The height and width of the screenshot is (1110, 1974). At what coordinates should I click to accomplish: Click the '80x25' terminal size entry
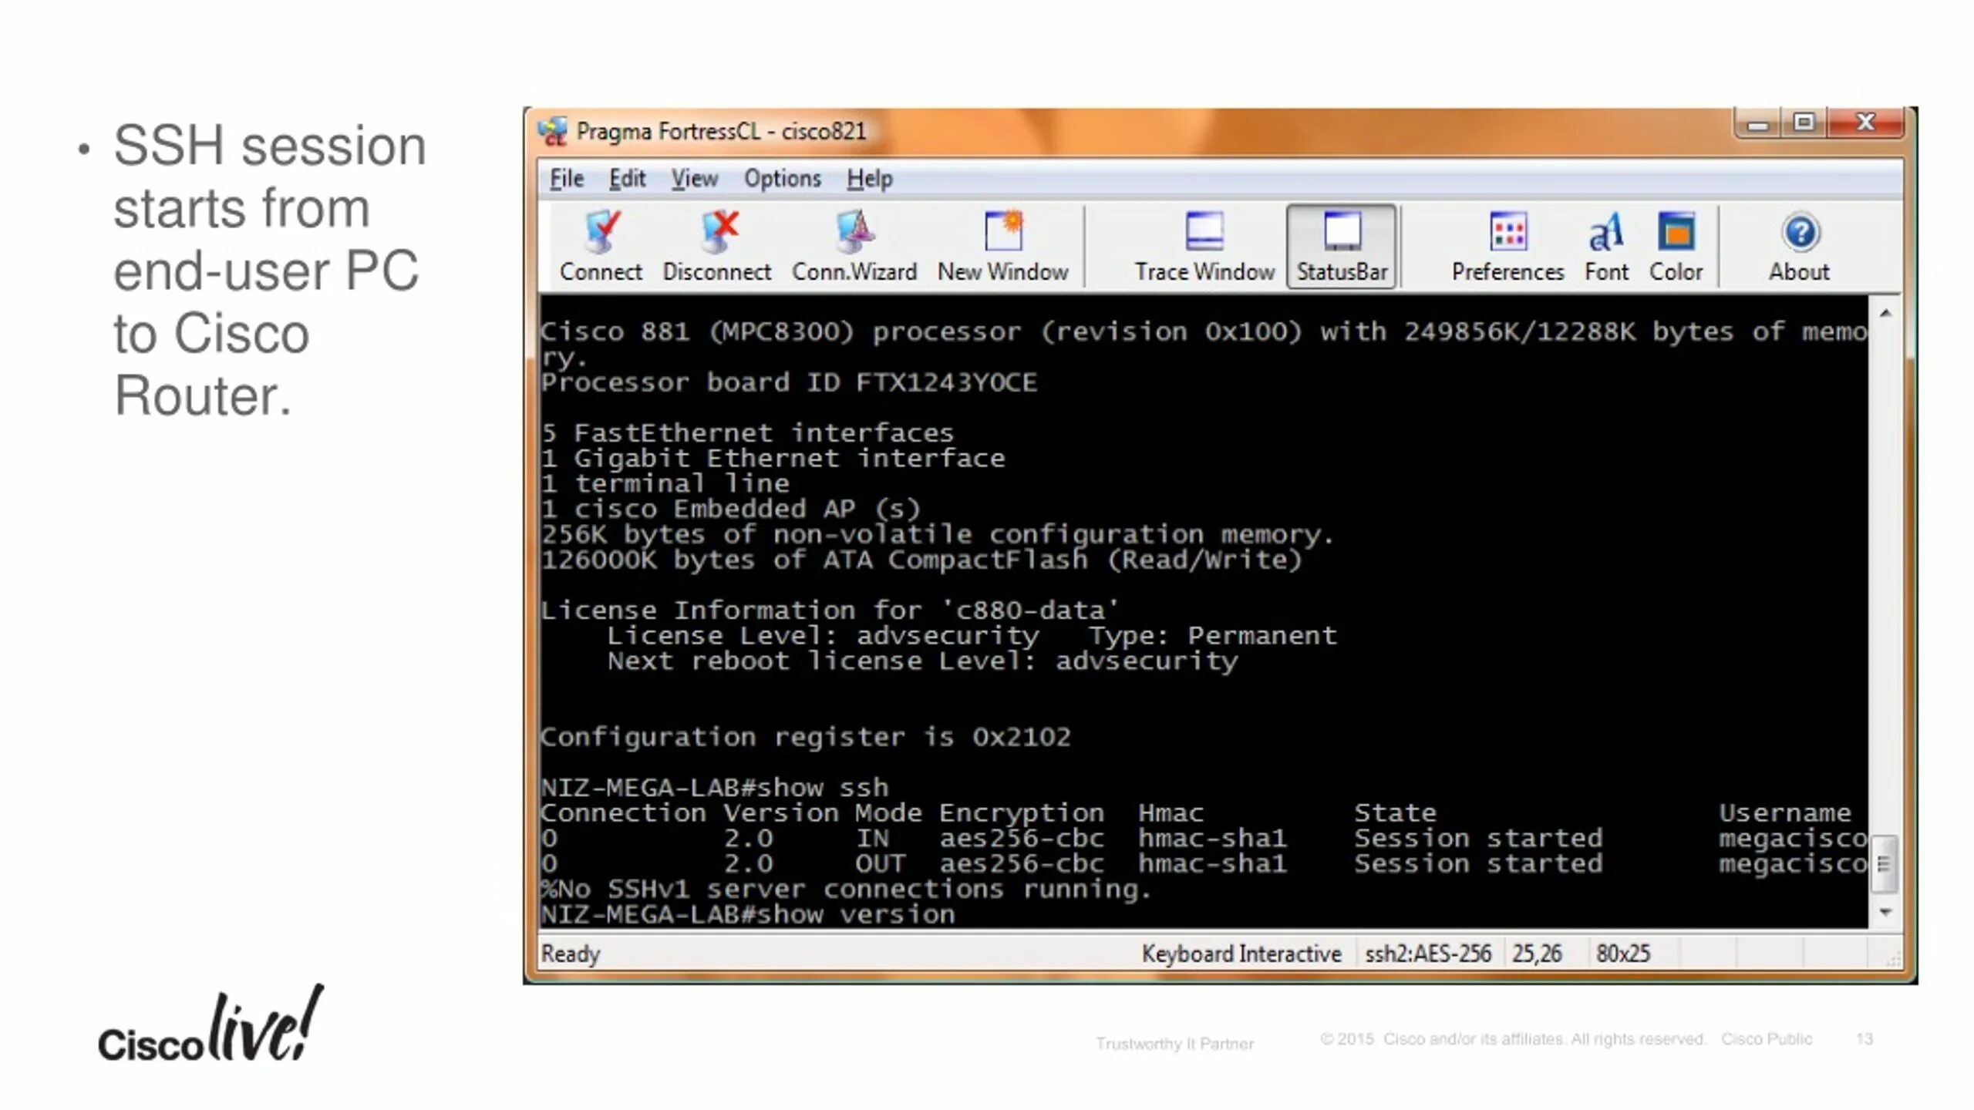point(1623,954)
